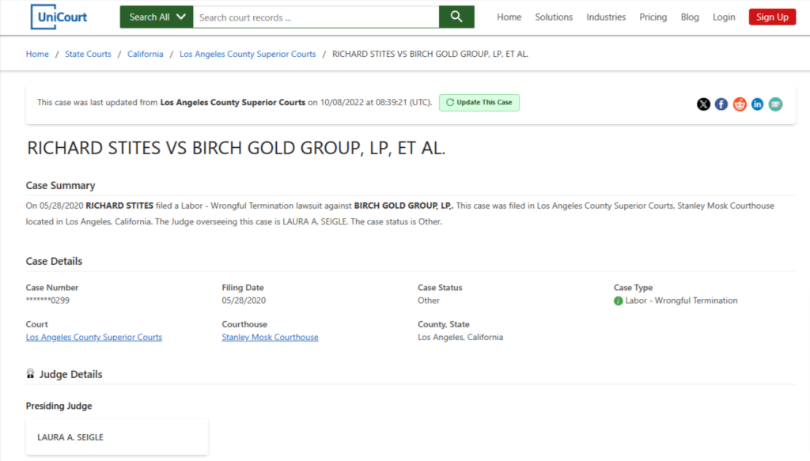The height and width of the screenshot is (461, 810).
Task: Open the Stanley Mosk Courthouse link
Action: (271, 337)
